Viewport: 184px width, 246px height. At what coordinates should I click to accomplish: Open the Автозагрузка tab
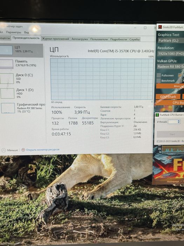(80, 39)
